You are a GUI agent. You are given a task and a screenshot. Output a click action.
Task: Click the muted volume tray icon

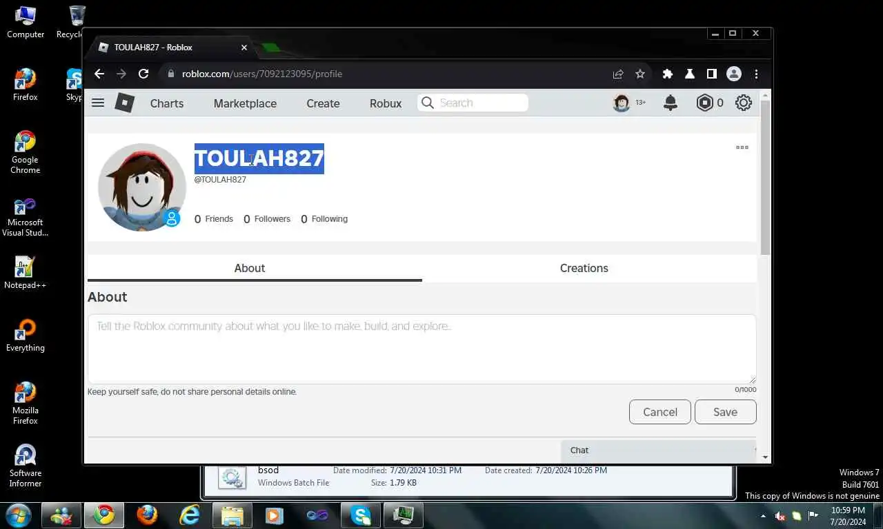(x=780, y=516)
